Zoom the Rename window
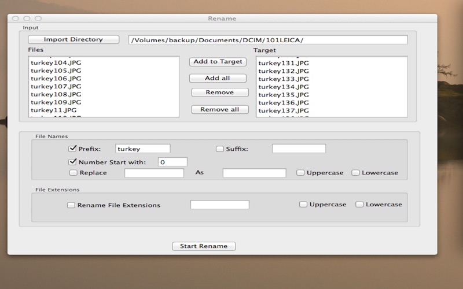The width and height of the screenshot is (463, 289). 38,18
